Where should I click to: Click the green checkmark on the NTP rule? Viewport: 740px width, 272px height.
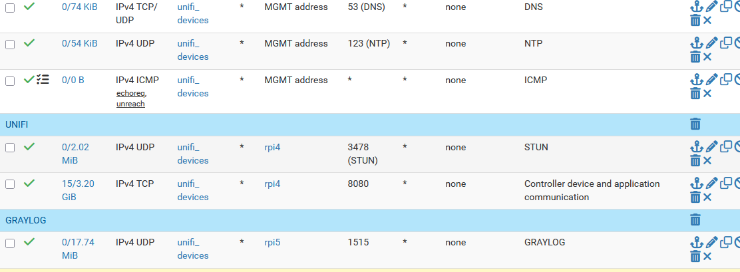[29, 43]
